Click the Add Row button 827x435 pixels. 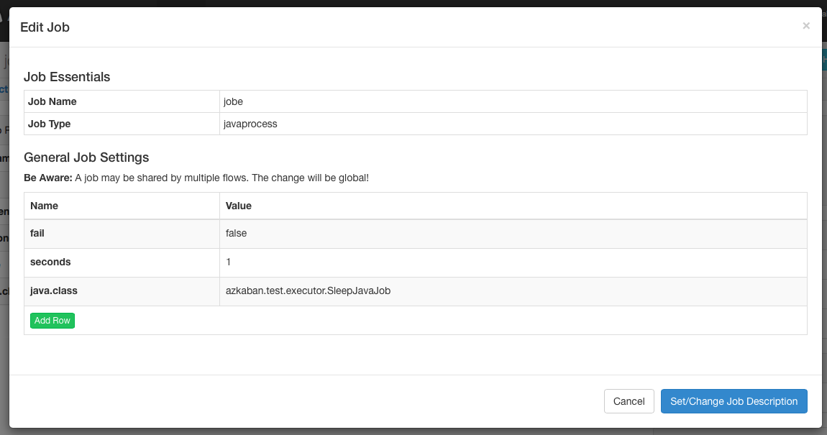[52, 321]
